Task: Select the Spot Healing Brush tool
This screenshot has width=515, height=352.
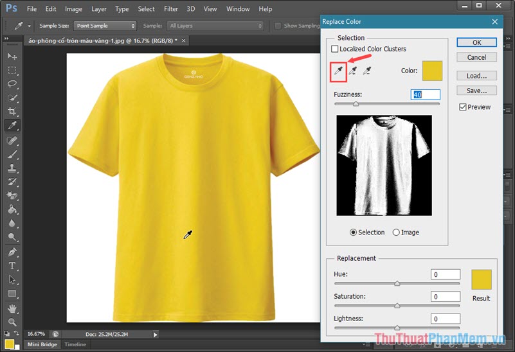Action: coord(12,141)
